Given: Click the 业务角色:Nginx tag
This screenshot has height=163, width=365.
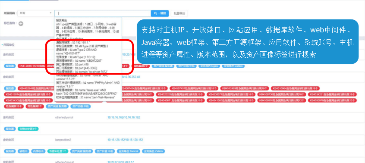Looking at the screenshot, I should click(209, 66).
